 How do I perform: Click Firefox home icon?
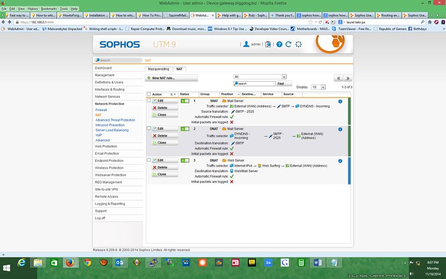tap(430, 22)
